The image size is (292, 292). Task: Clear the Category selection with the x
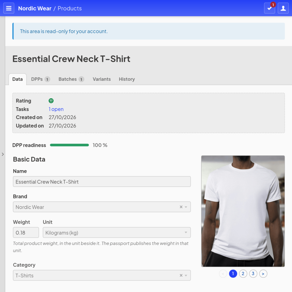point(181,275)
